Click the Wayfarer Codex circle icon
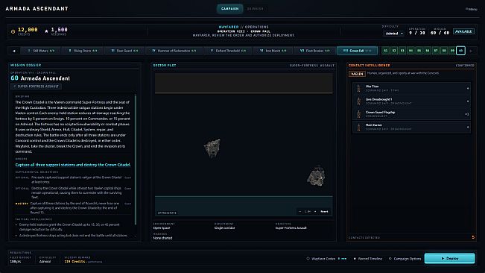The width and height of the screenshot is (485, 273). pos(308,258)
